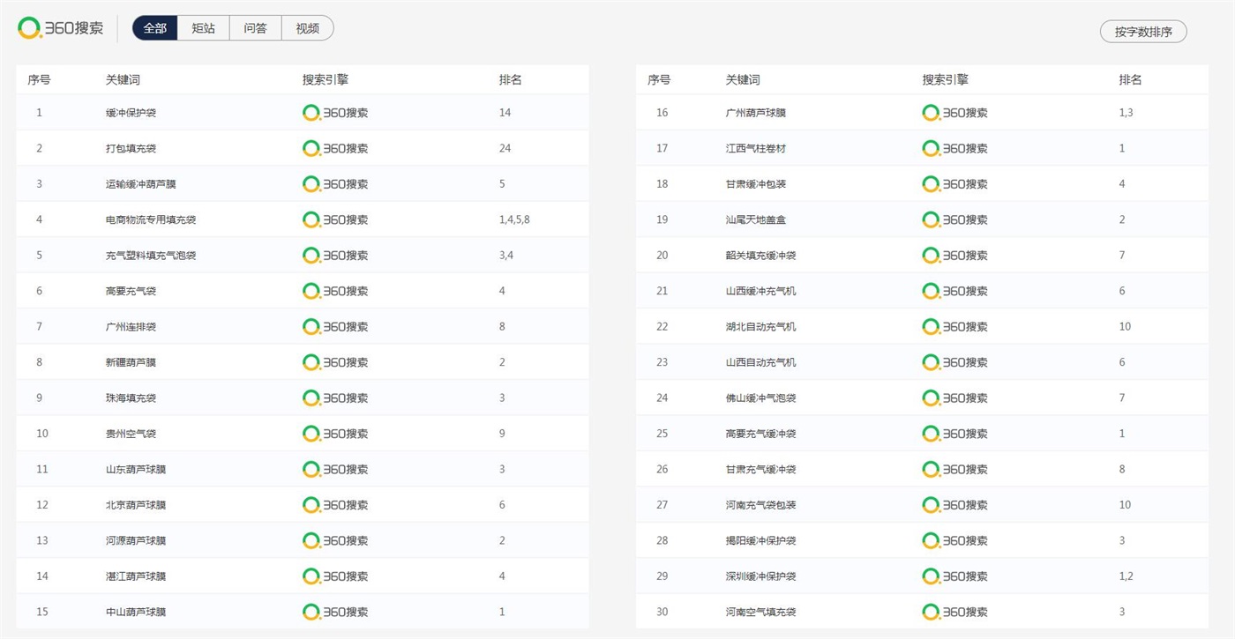1235x639 pixels.
Task: Click 360搜索 icon in row 4 电商物流专用填充袋
Action: click(335, 219)
